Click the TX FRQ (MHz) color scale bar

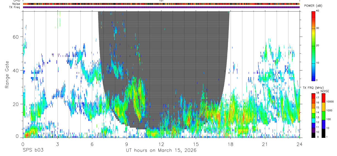click(313, 115)
